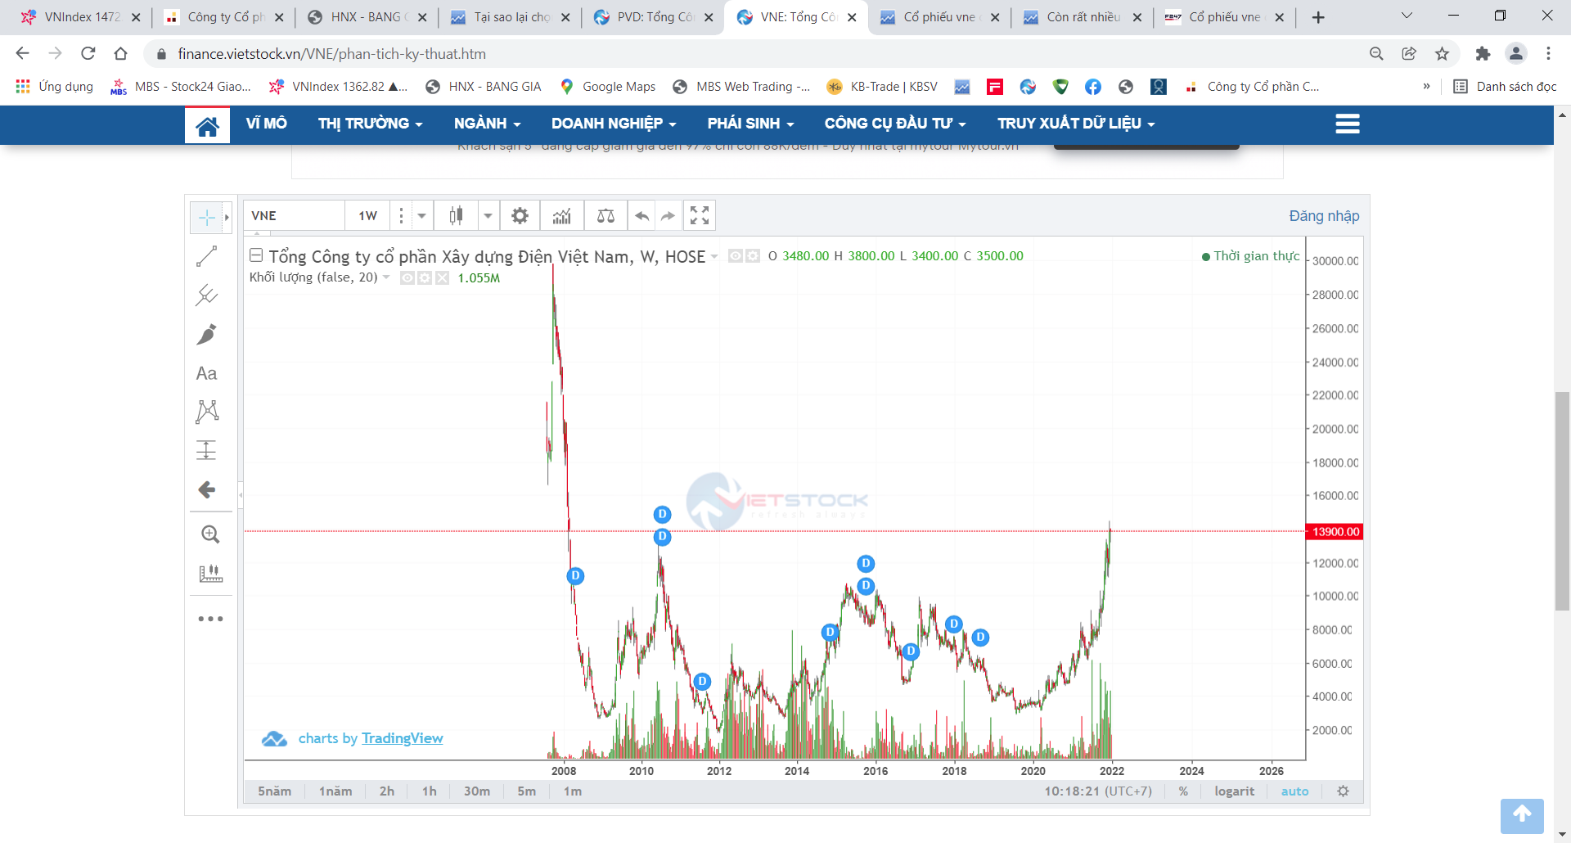
Task: Show more drawing tools (three dots)
Action: [x=210, y=619]
